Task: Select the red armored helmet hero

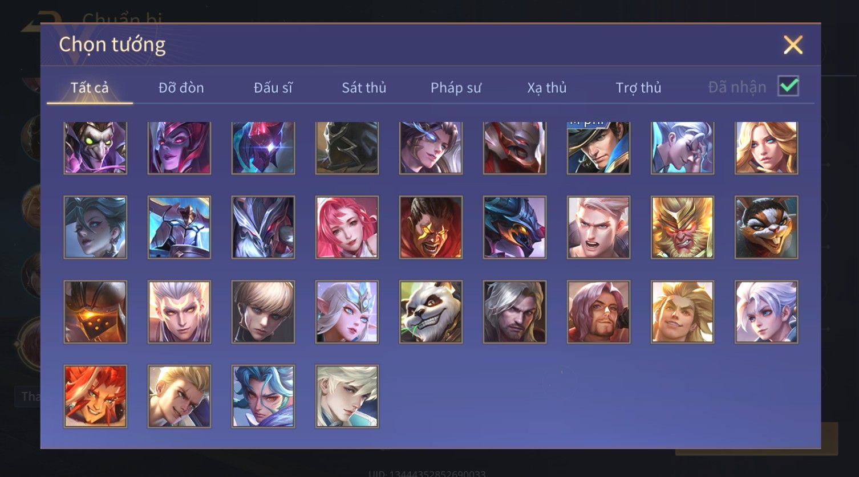Action: (x=514, y=148)
